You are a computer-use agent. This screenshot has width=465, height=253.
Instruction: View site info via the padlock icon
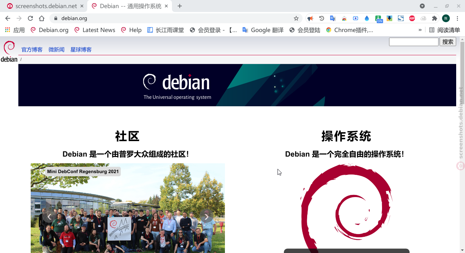point(55,18)
